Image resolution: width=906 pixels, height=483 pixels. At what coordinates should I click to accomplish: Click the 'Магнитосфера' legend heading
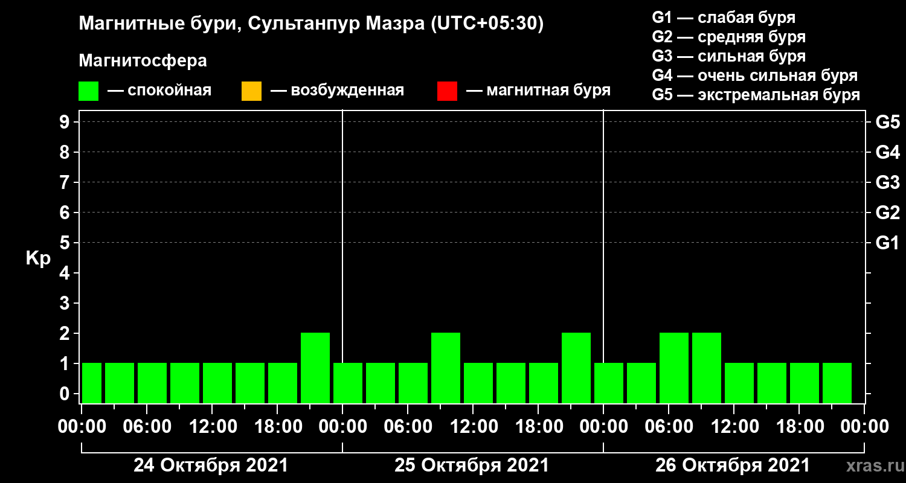tap(143, 61)
